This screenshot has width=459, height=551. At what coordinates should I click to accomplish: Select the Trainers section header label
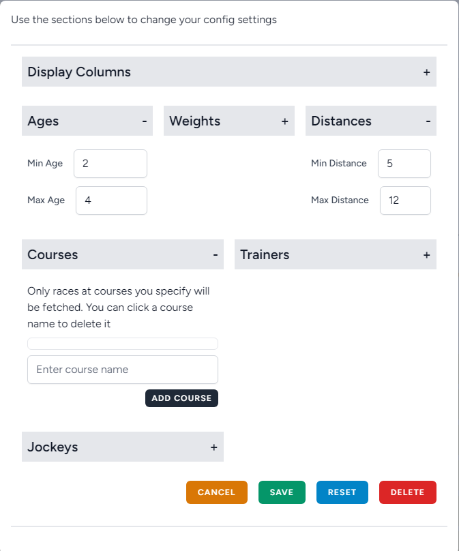265,255
